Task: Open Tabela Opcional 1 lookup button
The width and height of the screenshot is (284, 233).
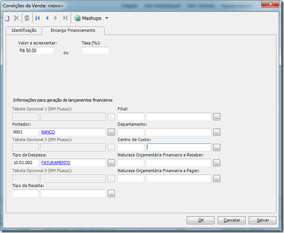Action: pyautogui.click(x=111, y=116)
